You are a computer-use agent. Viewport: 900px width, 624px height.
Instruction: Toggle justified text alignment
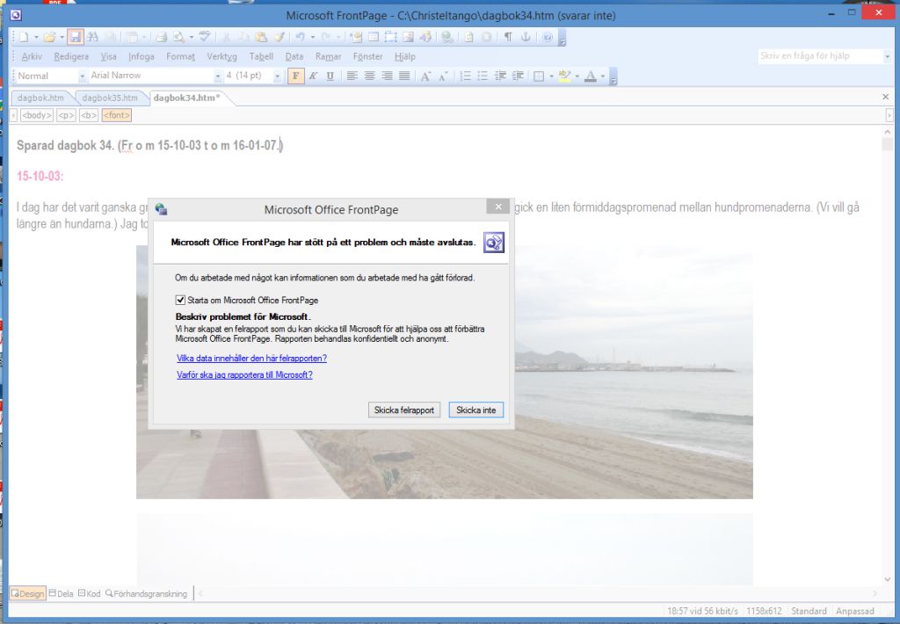404,76
